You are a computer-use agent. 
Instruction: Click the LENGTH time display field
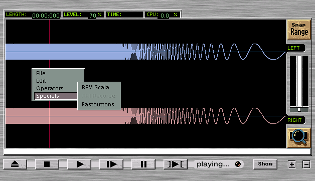(x=33, y=15)
